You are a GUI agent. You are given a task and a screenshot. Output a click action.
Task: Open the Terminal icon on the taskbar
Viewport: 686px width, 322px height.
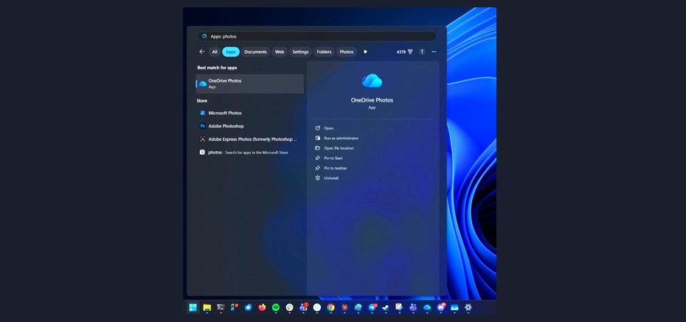221,307
